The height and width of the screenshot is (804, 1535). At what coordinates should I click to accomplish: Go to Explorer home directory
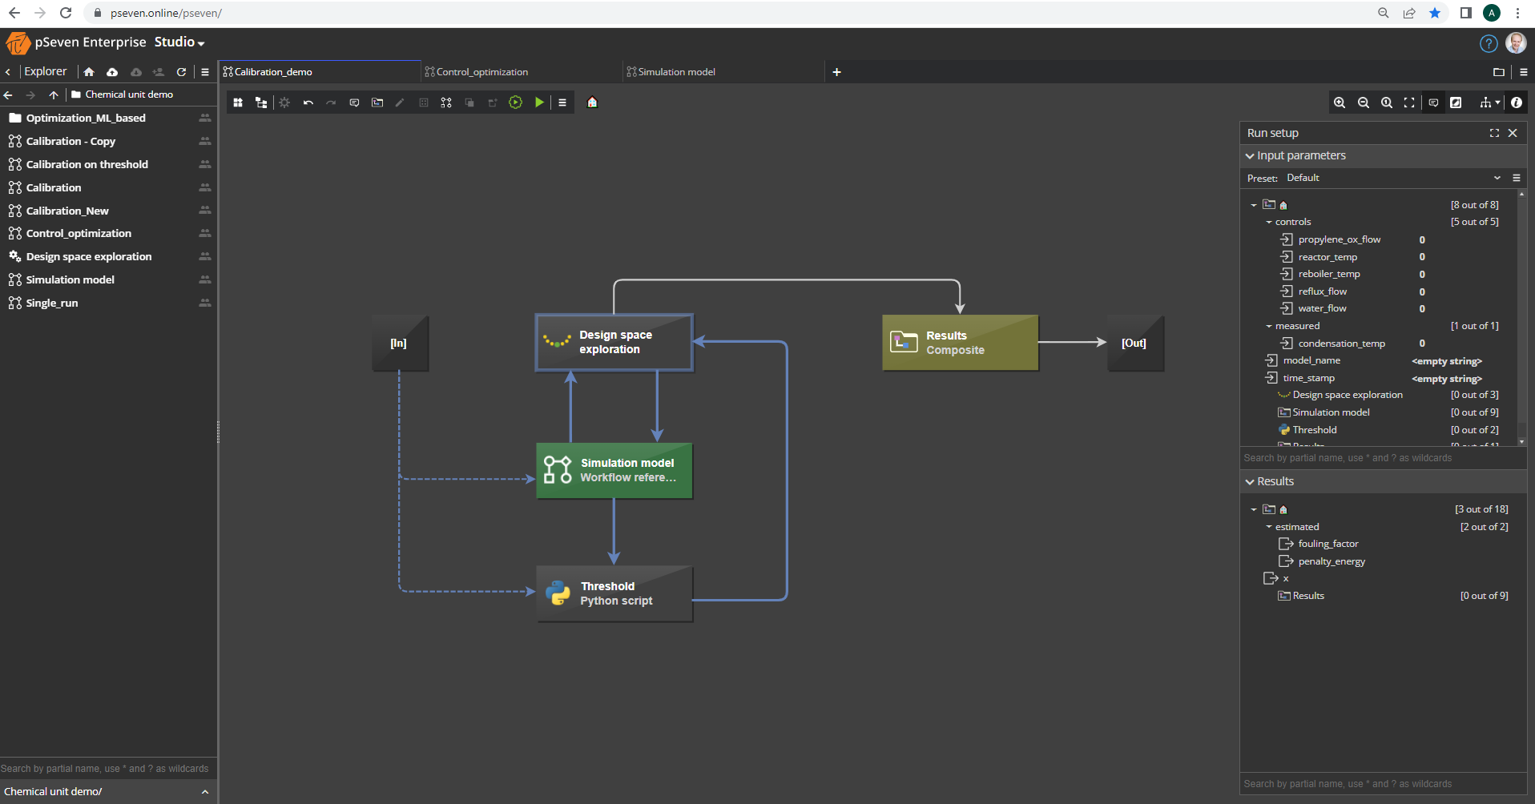89,72
